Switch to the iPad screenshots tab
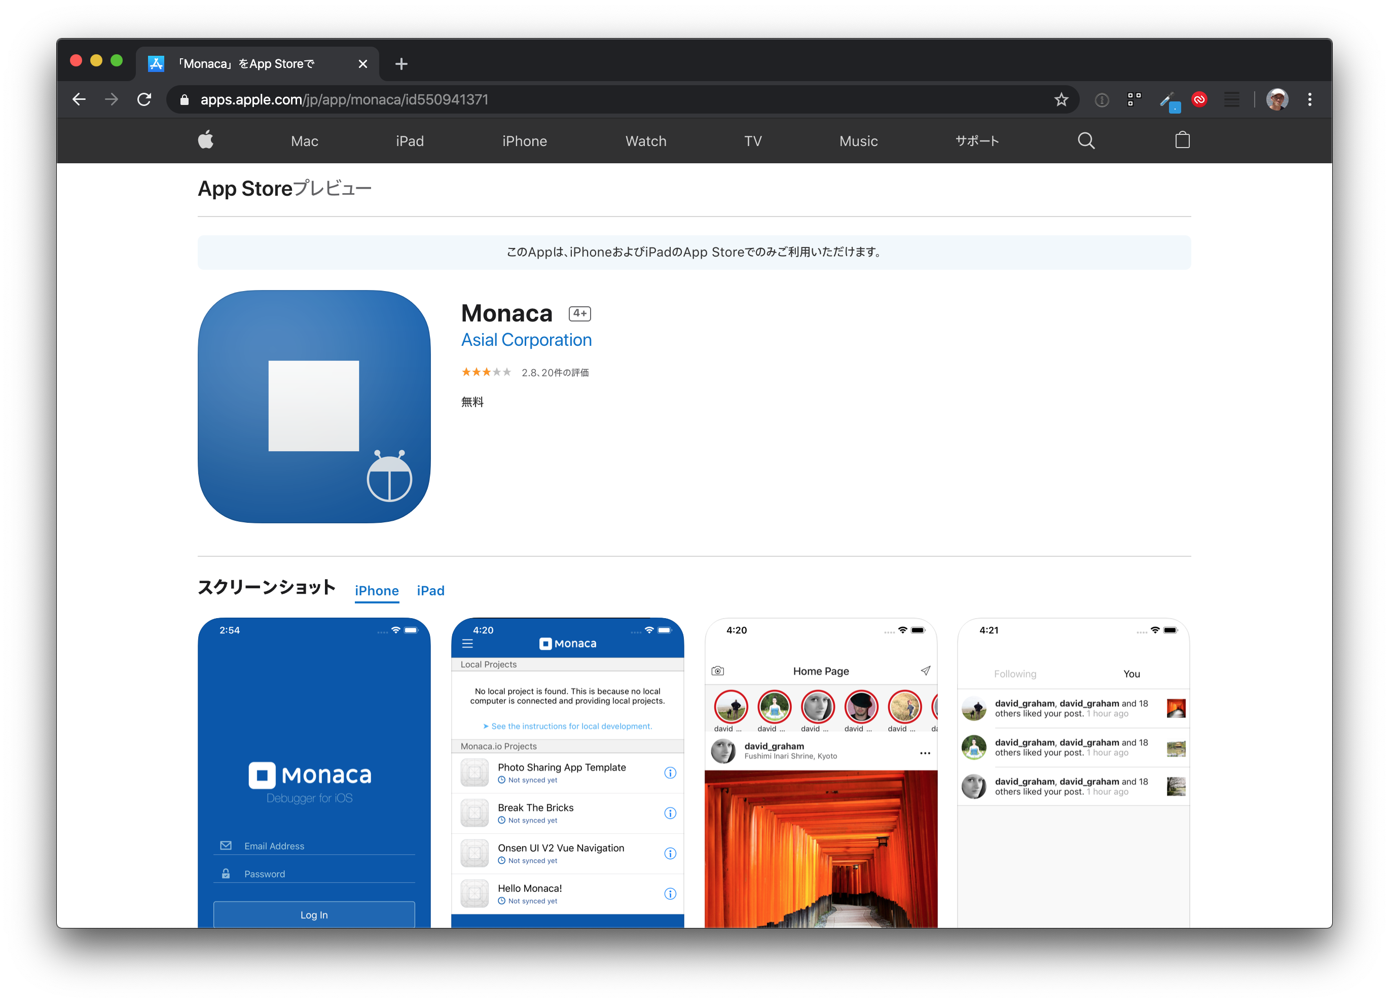 tap(430, 591)
